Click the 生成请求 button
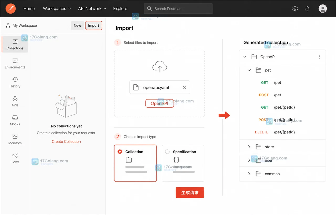336x215 pixels. coord(190,192)
